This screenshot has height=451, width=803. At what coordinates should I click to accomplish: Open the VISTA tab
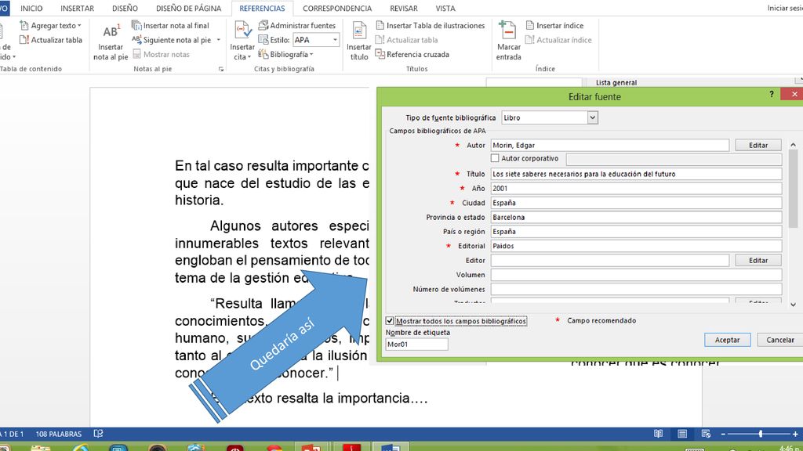[x=445, y=8]
